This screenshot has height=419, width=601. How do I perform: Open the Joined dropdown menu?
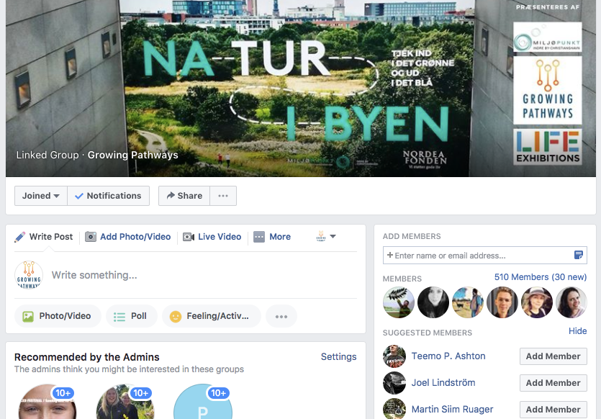coord(41,196)
